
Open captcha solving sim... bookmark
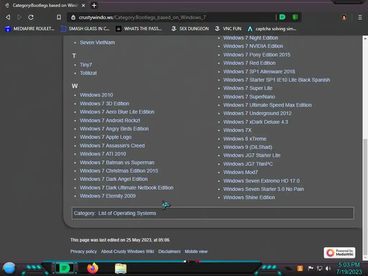272,29
